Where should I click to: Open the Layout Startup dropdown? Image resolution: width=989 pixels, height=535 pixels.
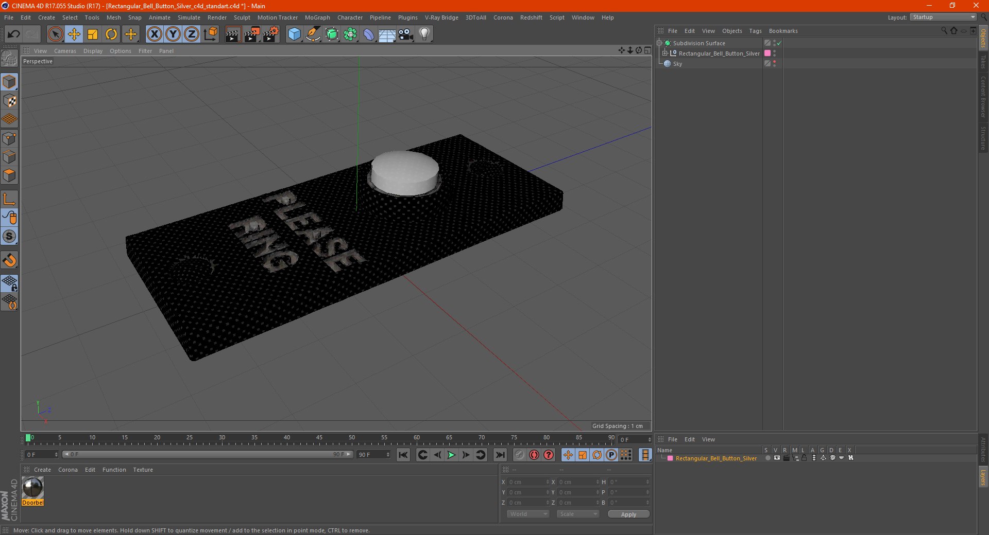943,17
